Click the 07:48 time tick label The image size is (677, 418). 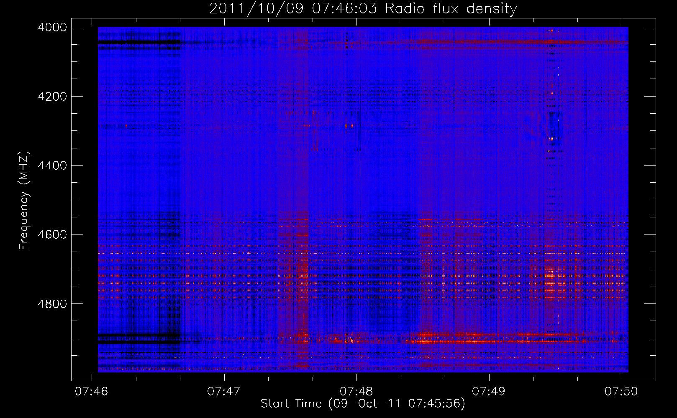tap(356, 392)
